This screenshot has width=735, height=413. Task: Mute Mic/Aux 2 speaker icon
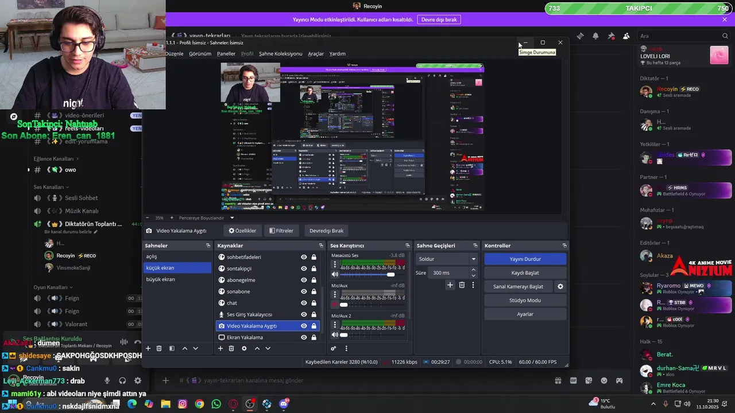tap(335, 335)
